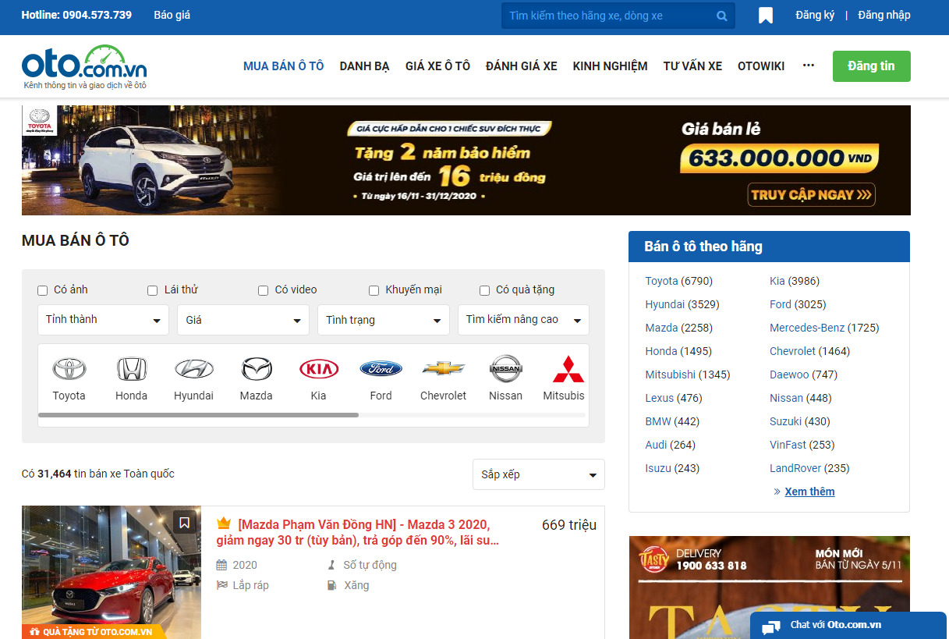
Task: Click the brand carousel horizontal scrollbar
Action: [x=198, y=415]
